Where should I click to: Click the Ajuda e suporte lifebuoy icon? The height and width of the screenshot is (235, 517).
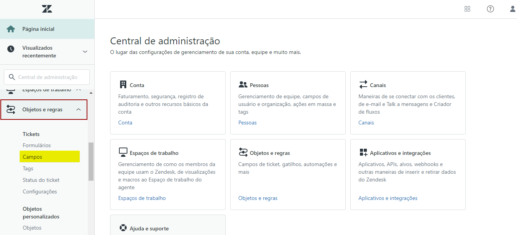123,228
